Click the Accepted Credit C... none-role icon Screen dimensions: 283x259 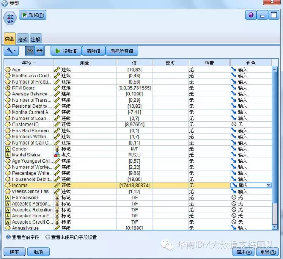click(234, 222)
